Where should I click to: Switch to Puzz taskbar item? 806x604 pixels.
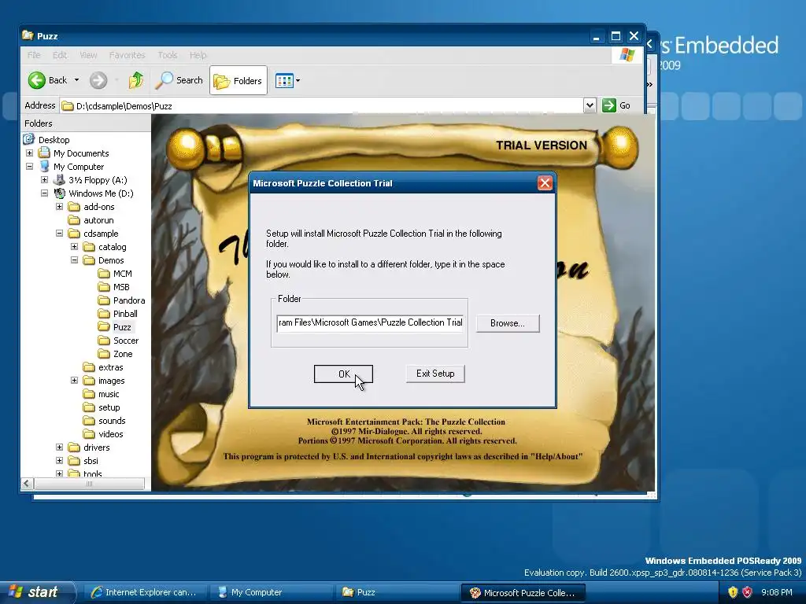(397, 592)
